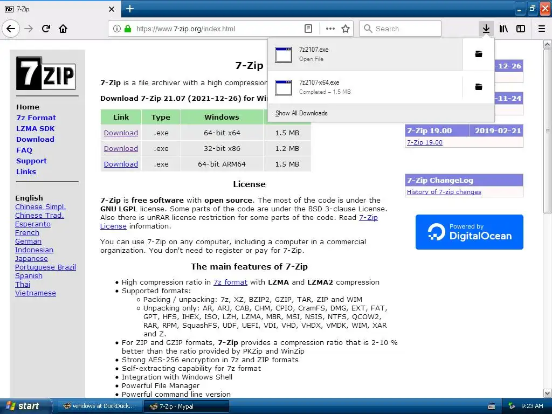552x414 pixels.
Task: Open containing folder for 7z2107-x64.exe
Action: coord(479,87)
